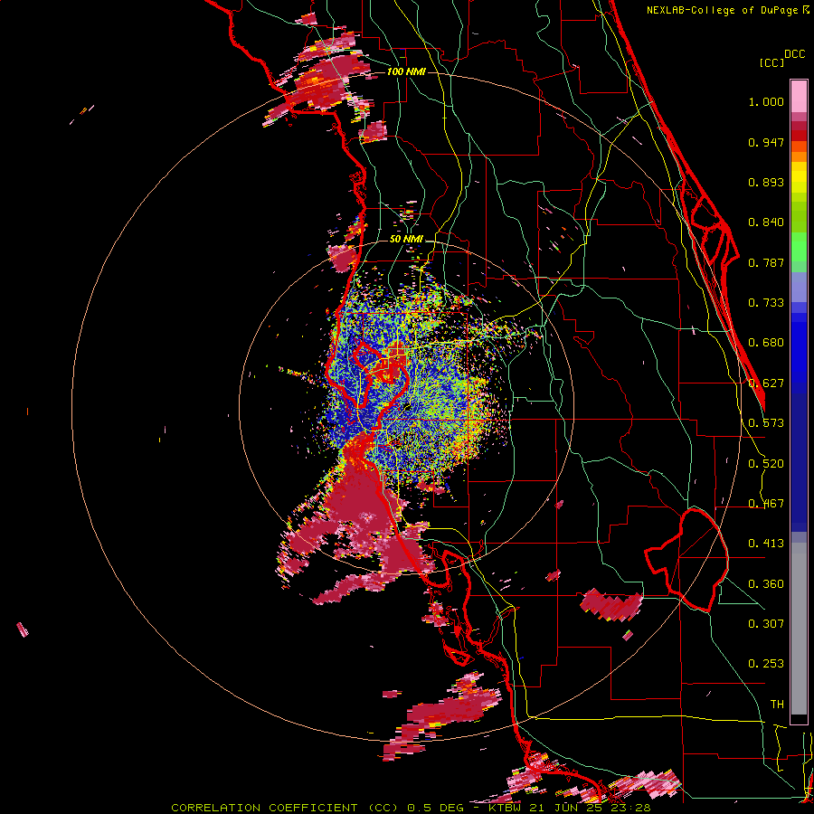Viewport: 814px width, 814px height.
Task: Pick the light pink color bar segment near 1.000
Action: 799,97
